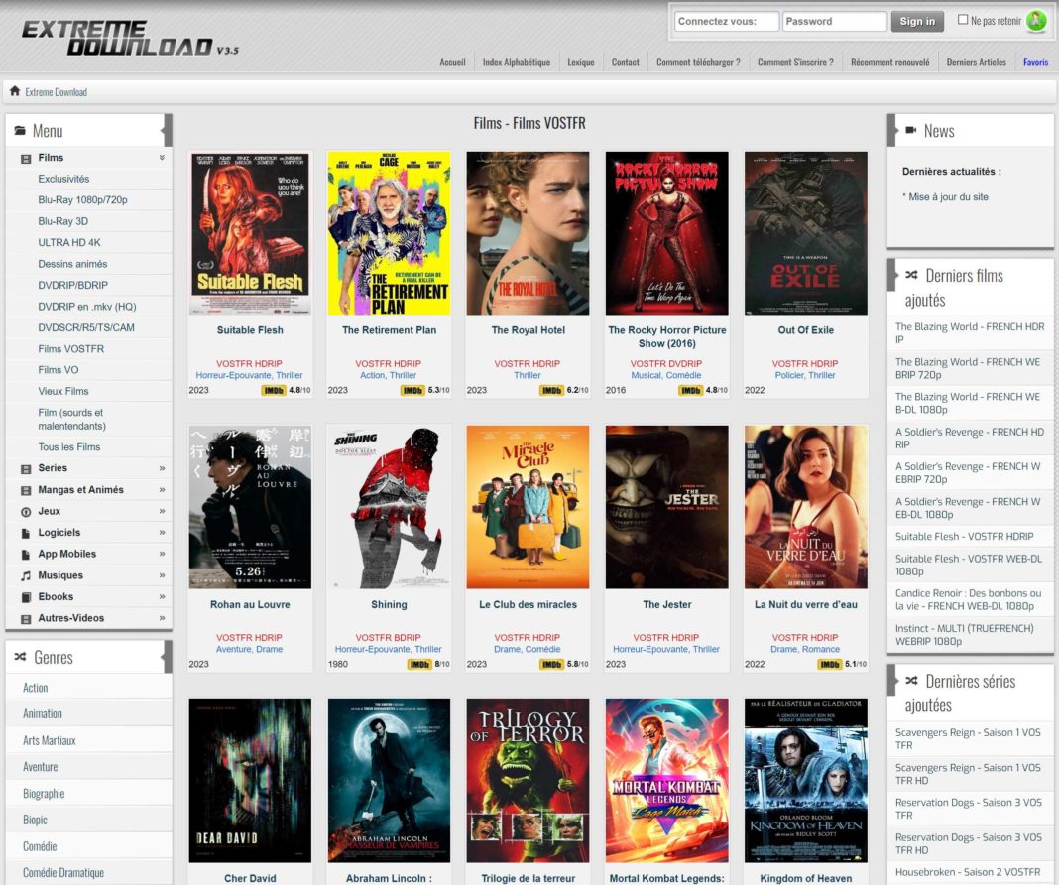The image size is (1059, 885).
Task: Click the Musiques note icon
Action: point(26,576)
